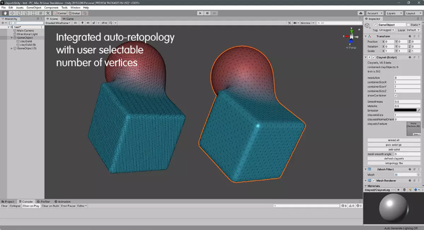The width and height of the screenshot is (424, 230).
Task: Click the reload all button
Action: pyautogui.click(x=394, y=140)
